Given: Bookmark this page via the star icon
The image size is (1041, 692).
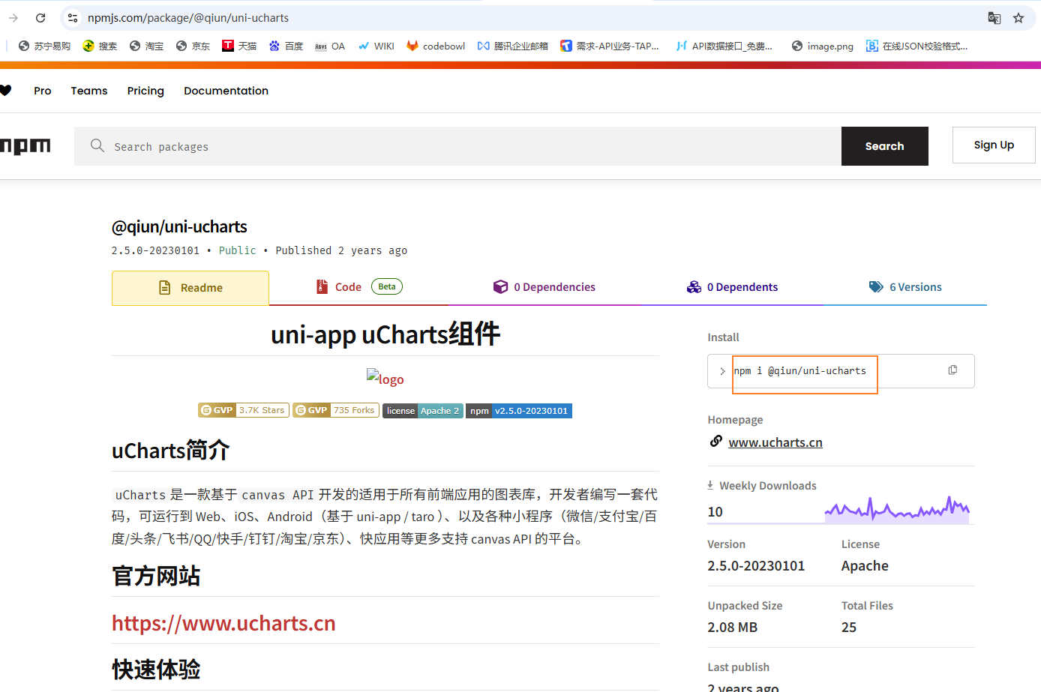Looking at the screenshot, I should (1018, 17).
